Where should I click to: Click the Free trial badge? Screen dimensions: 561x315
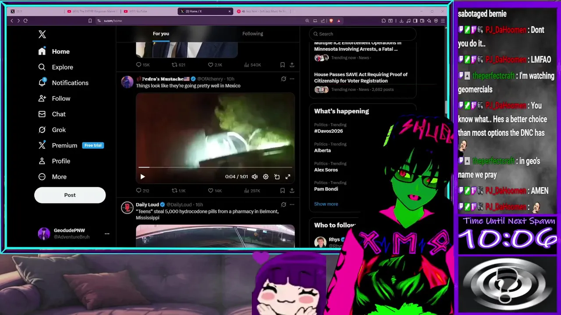tap(93, 146)
